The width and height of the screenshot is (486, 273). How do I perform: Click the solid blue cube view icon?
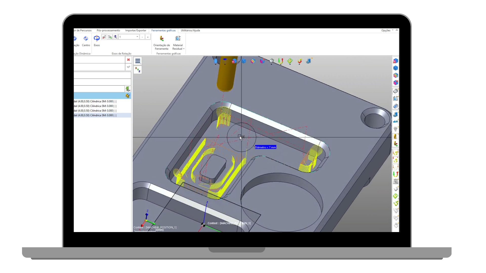[244, 61]
